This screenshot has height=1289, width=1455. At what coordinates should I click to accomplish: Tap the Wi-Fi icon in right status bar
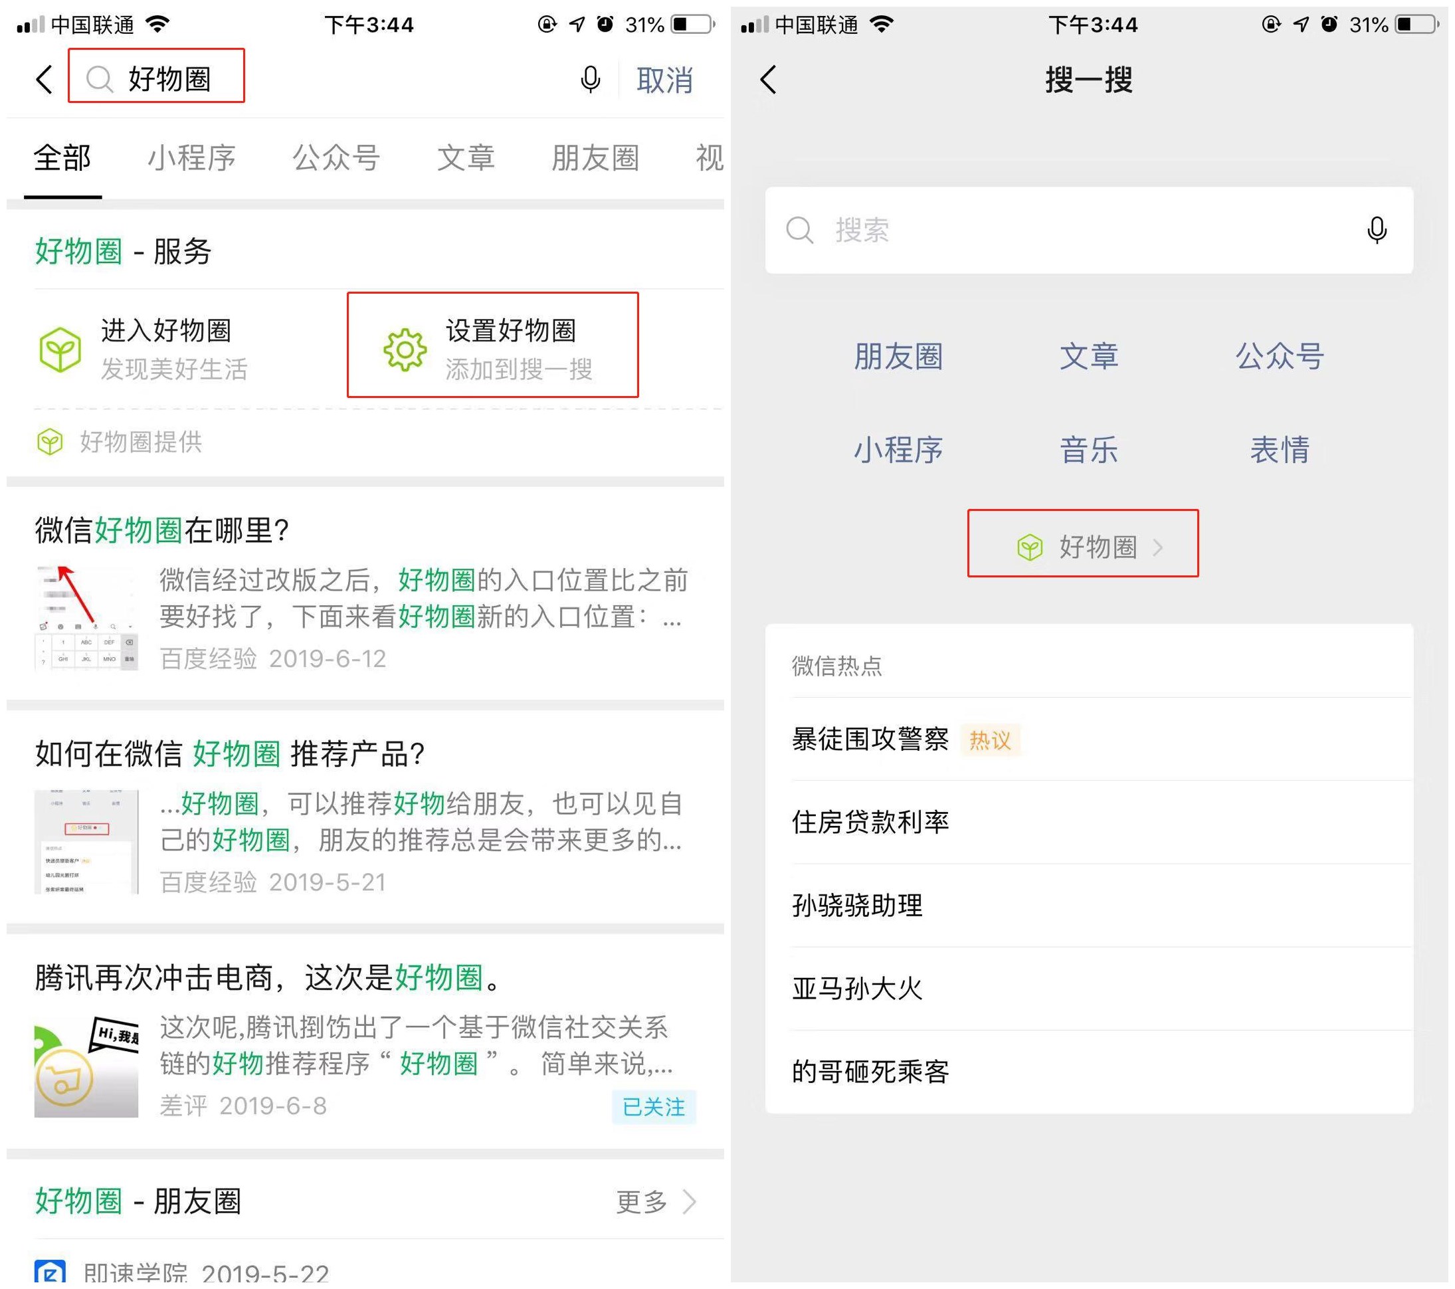tap(881, 25)
